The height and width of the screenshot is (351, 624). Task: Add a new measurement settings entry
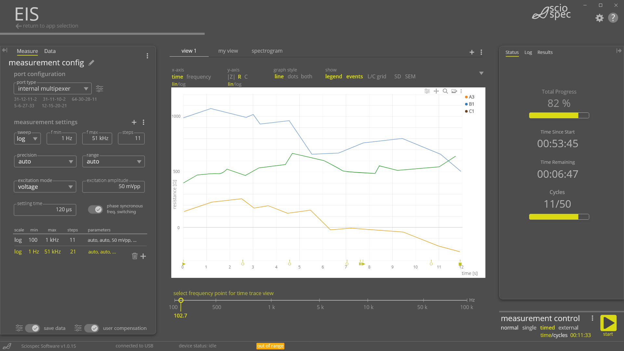click(134, 122)
